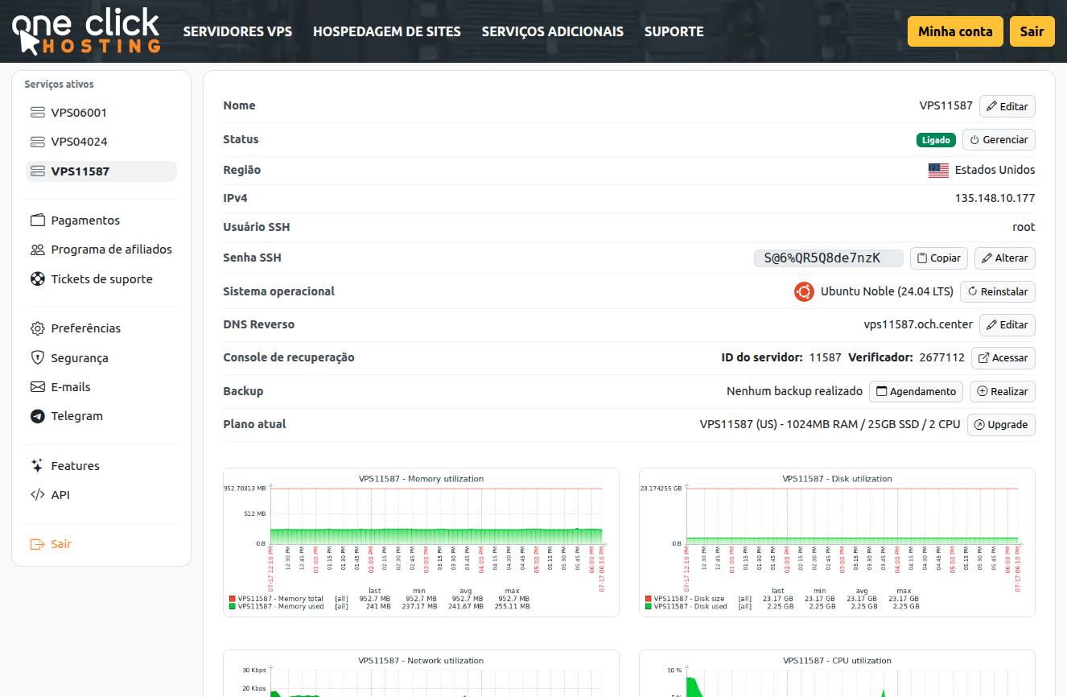Open the HOSPEDAGEM DE SITES menu
Screen dimensions: 1067x697
[386, 32]
